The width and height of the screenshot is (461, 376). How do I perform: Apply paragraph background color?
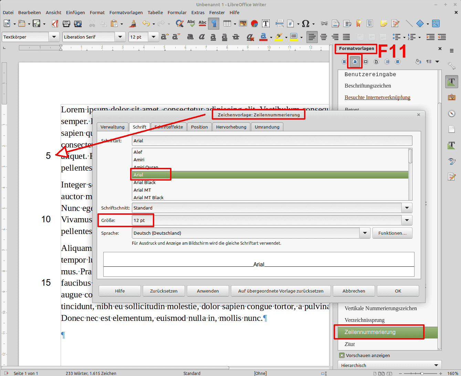pos(294,37)
